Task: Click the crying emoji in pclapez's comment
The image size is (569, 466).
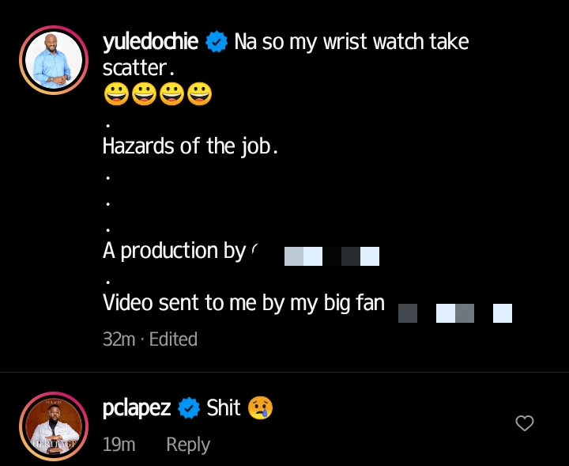Action: coord(259,408)
